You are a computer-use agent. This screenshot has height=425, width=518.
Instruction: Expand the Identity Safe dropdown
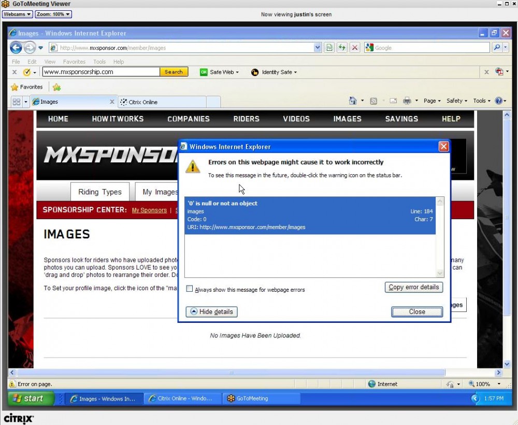tap(295, 73)
